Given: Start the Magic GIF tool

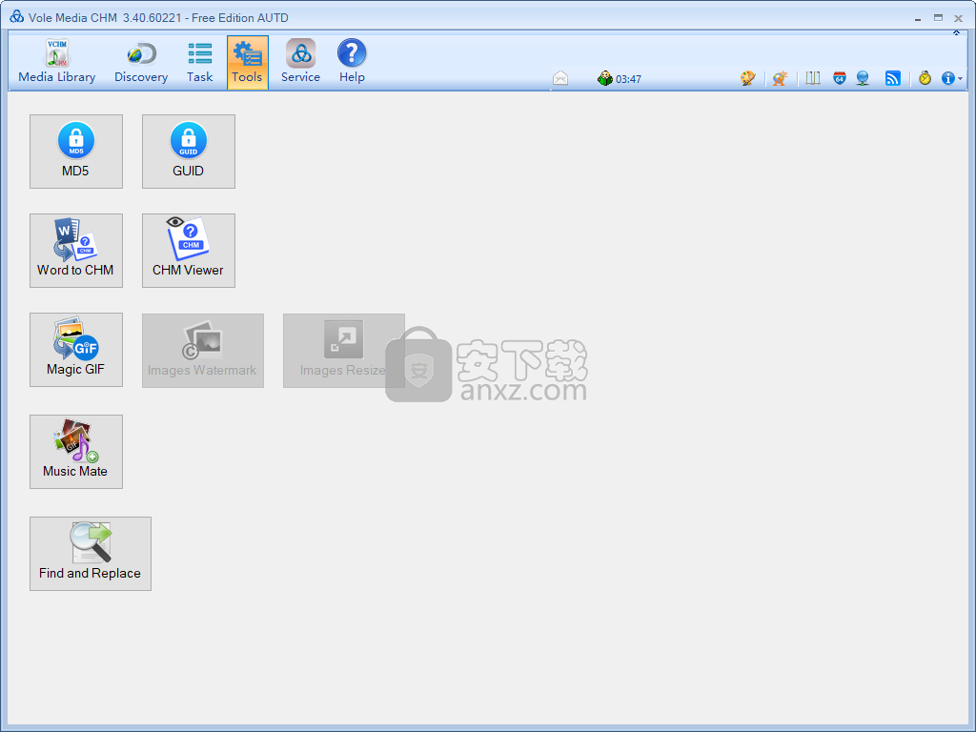Looking at the screenshot, I should coord(76,350).
